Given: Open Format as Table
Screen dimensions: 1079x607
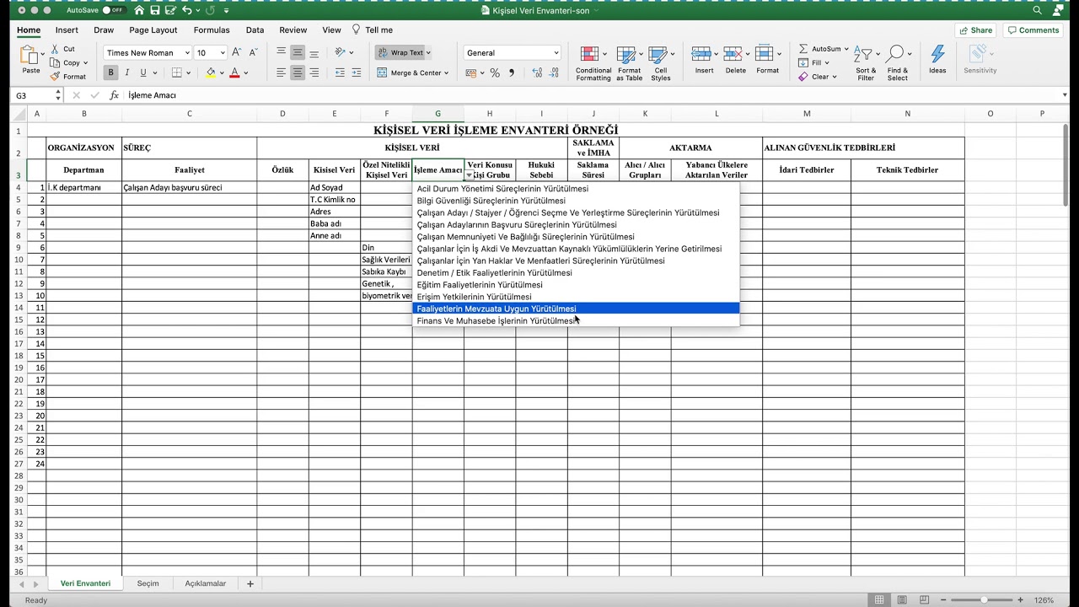Looking at the screenshot, I should point(629,63).
